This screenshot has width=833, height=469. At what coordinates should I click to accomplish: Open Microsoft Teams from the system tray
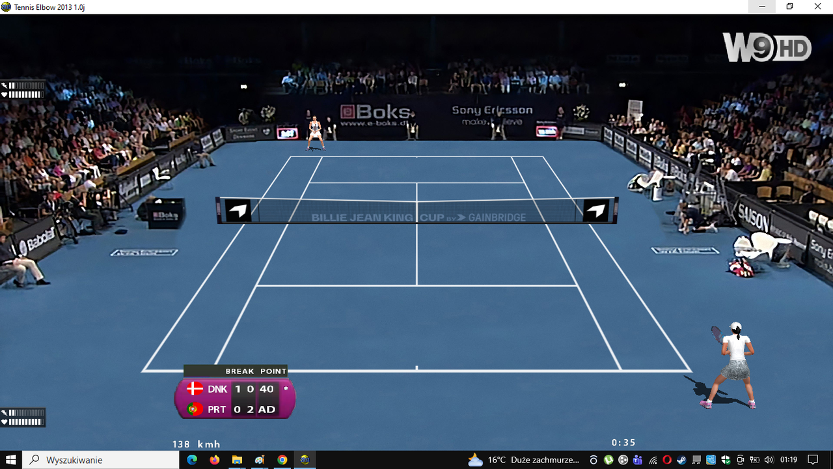[638, 460]
